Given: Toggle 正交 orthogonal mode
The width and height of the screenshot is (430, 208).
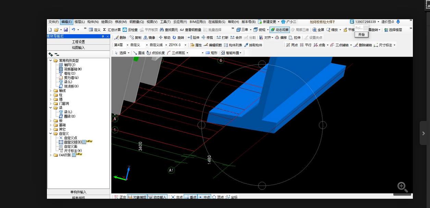Looking at the screenshot, I should (120, 197).
